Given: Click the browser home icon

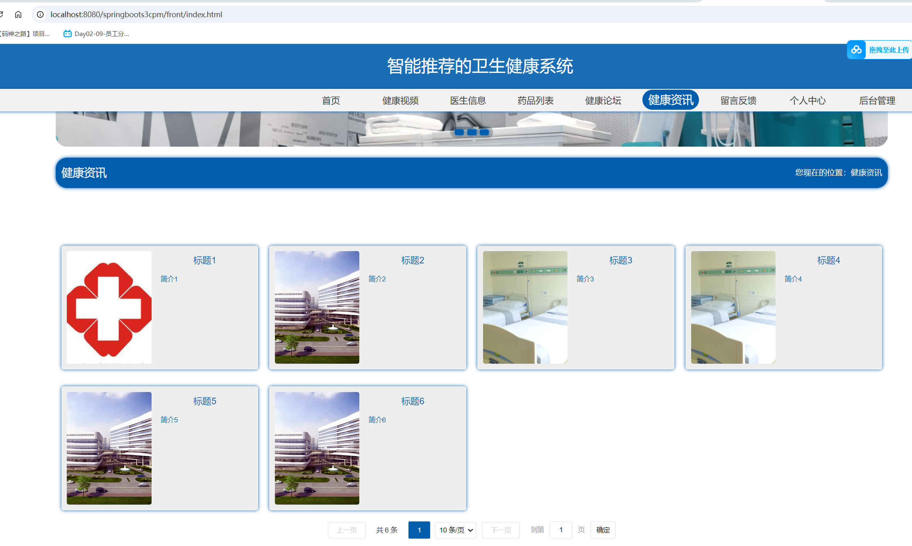Looking at the screenshot, I should (18, 14).
